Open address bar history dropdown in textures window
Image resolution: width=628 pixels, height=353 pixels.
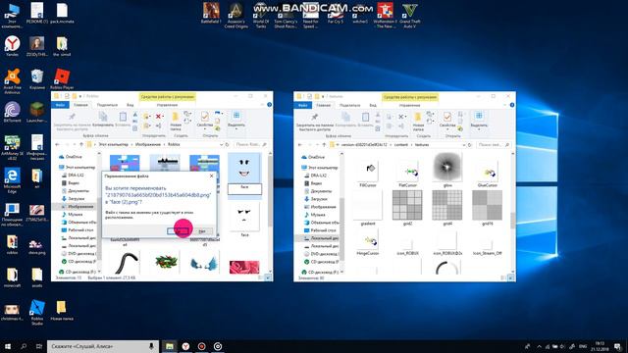point(464,145)
